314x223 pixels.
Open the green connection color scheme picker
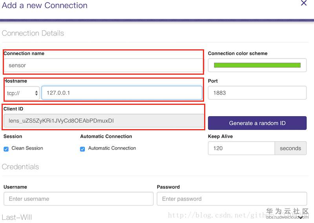[257, 65]
